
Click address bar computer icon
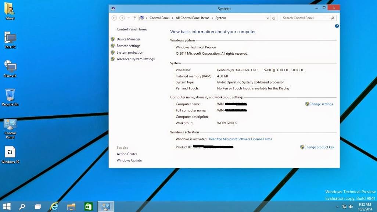(x=141, y=18)
